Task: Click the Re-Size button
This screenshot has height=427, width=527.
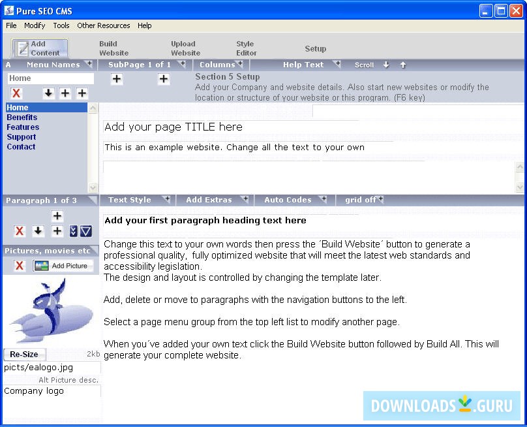Action: point(24,355)
